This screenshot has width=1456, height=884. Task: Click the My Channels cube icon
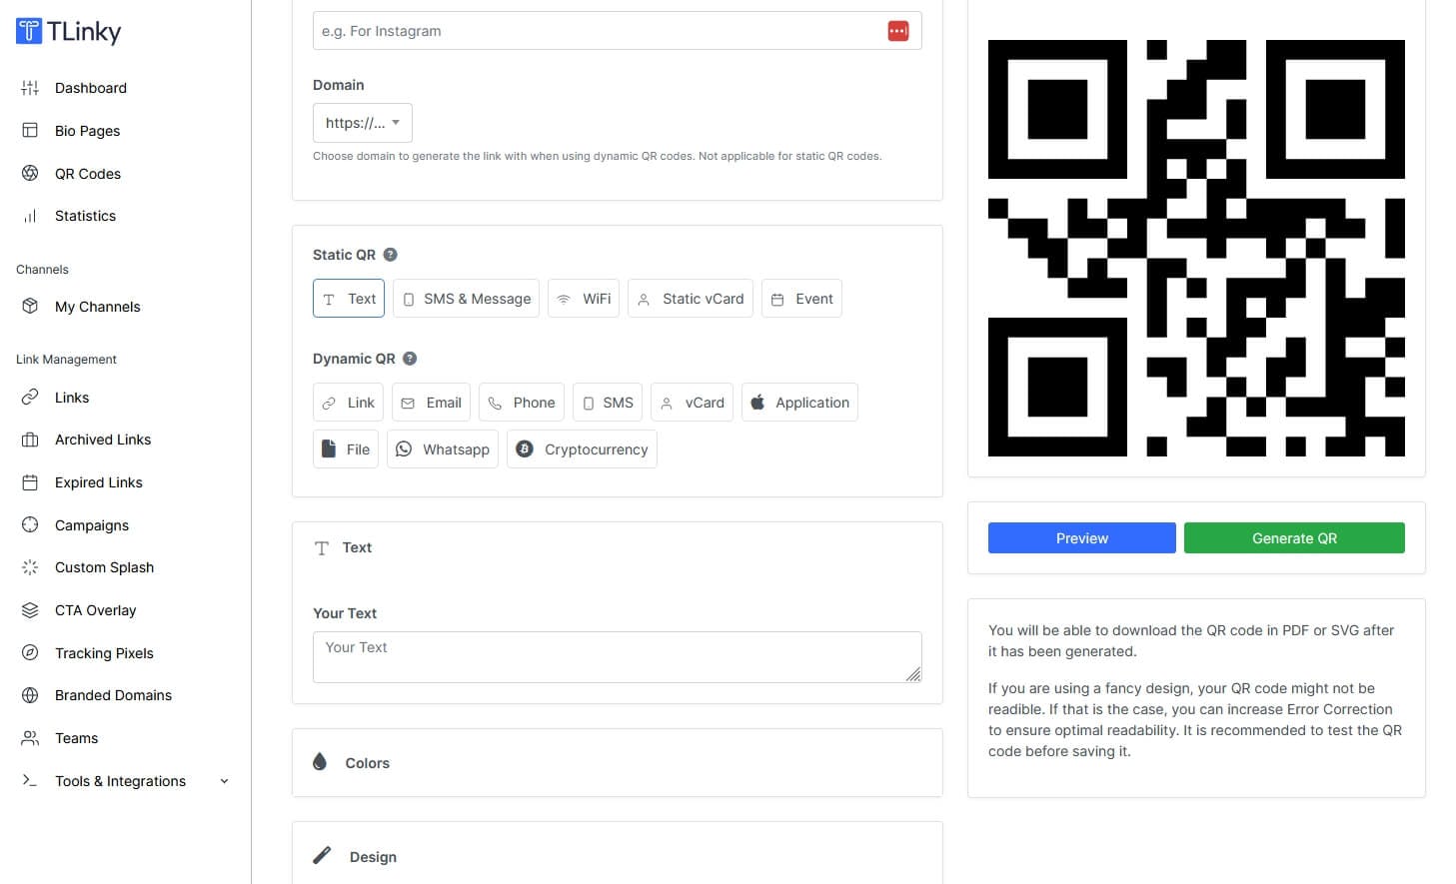(30, 306)
